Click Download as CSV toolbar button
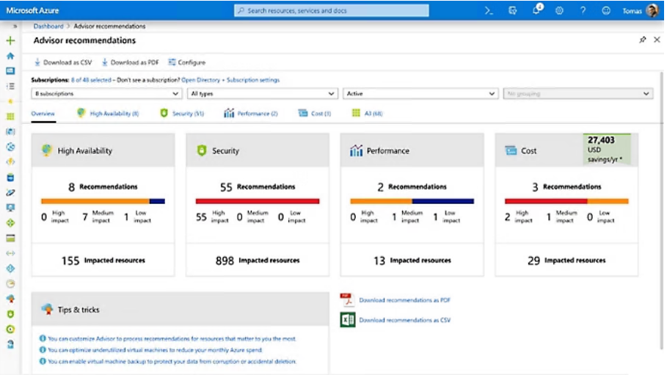The image size is (667, 375). tap(63, 62)
